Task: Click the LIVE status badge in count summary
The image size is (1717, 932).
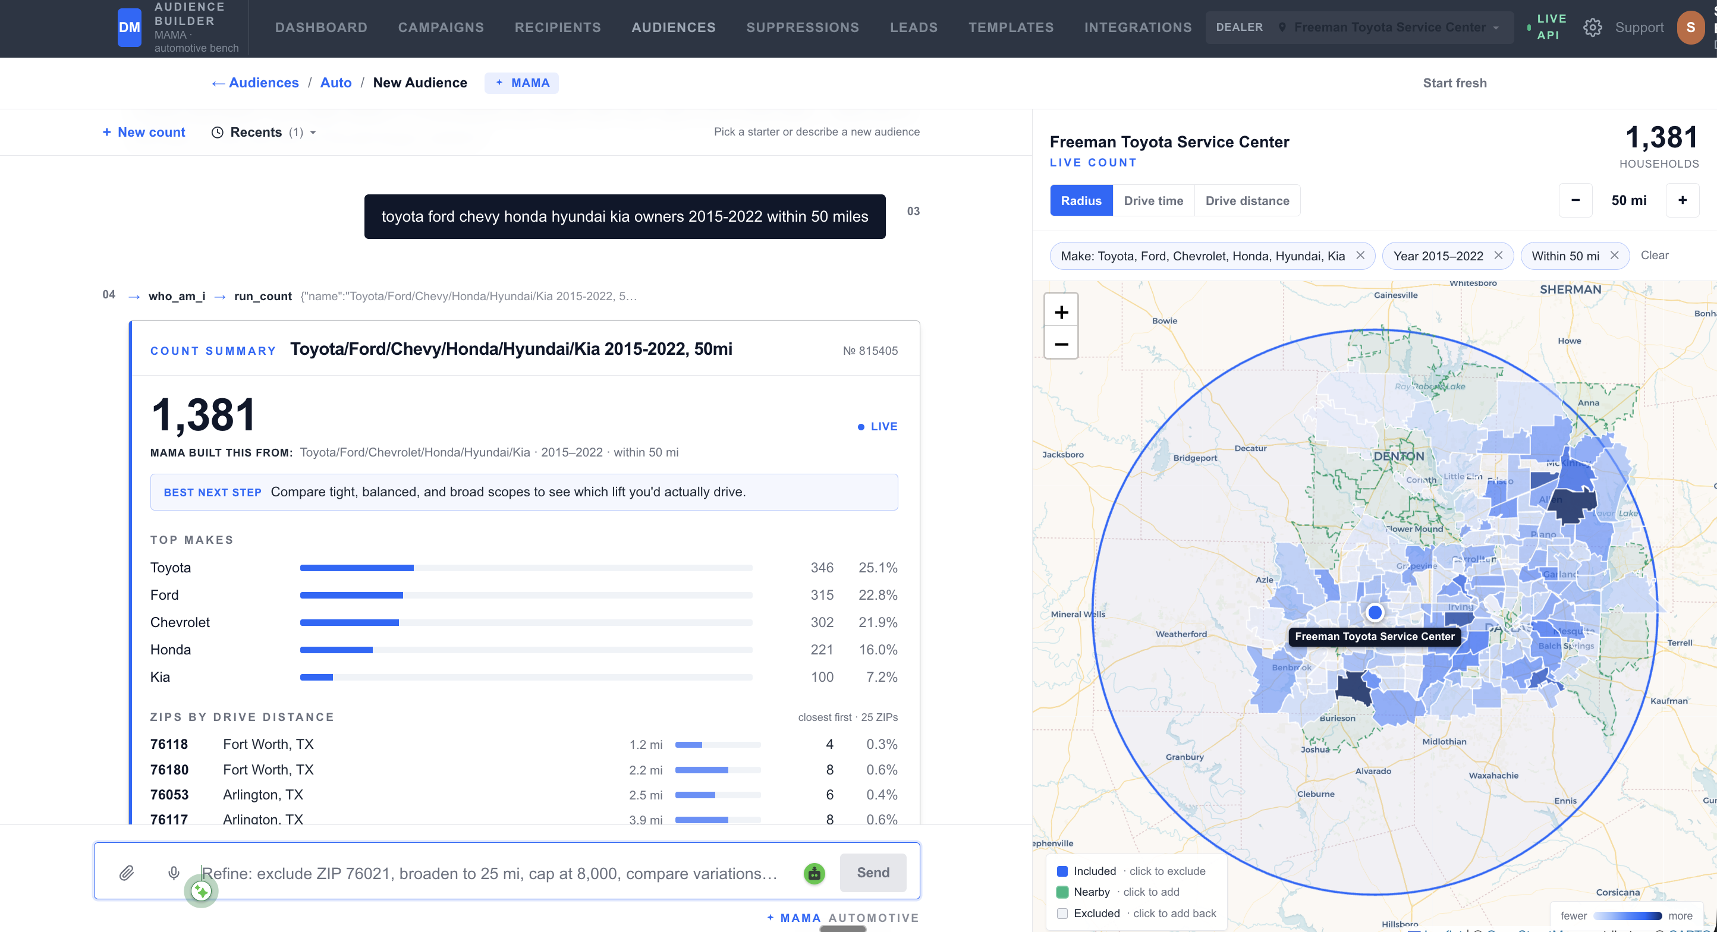Action: [x=877, y=427]
